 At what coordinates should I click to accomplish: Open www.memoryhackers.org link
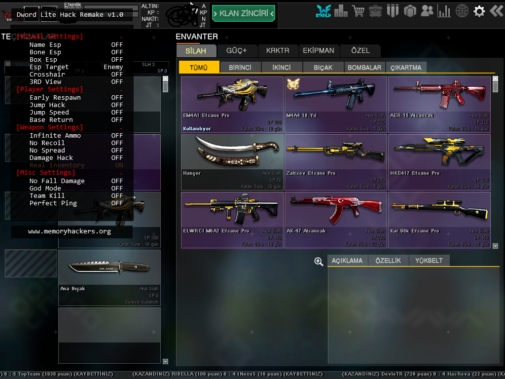pyautogui.click(x=70, y=231)
